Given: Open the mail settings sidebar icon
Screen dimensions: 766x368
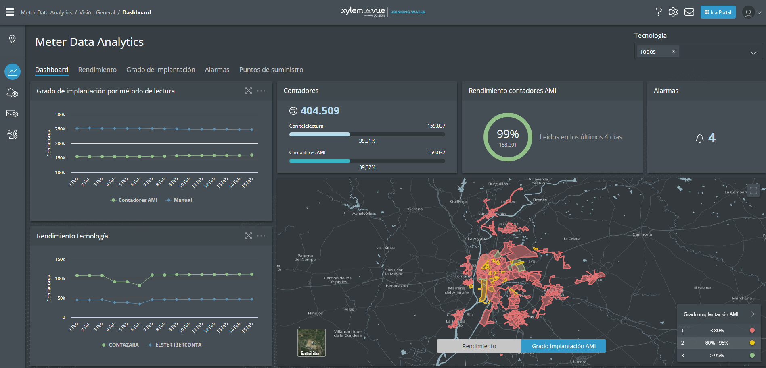Looking at the screenshot, I should (x=13, y=114).
